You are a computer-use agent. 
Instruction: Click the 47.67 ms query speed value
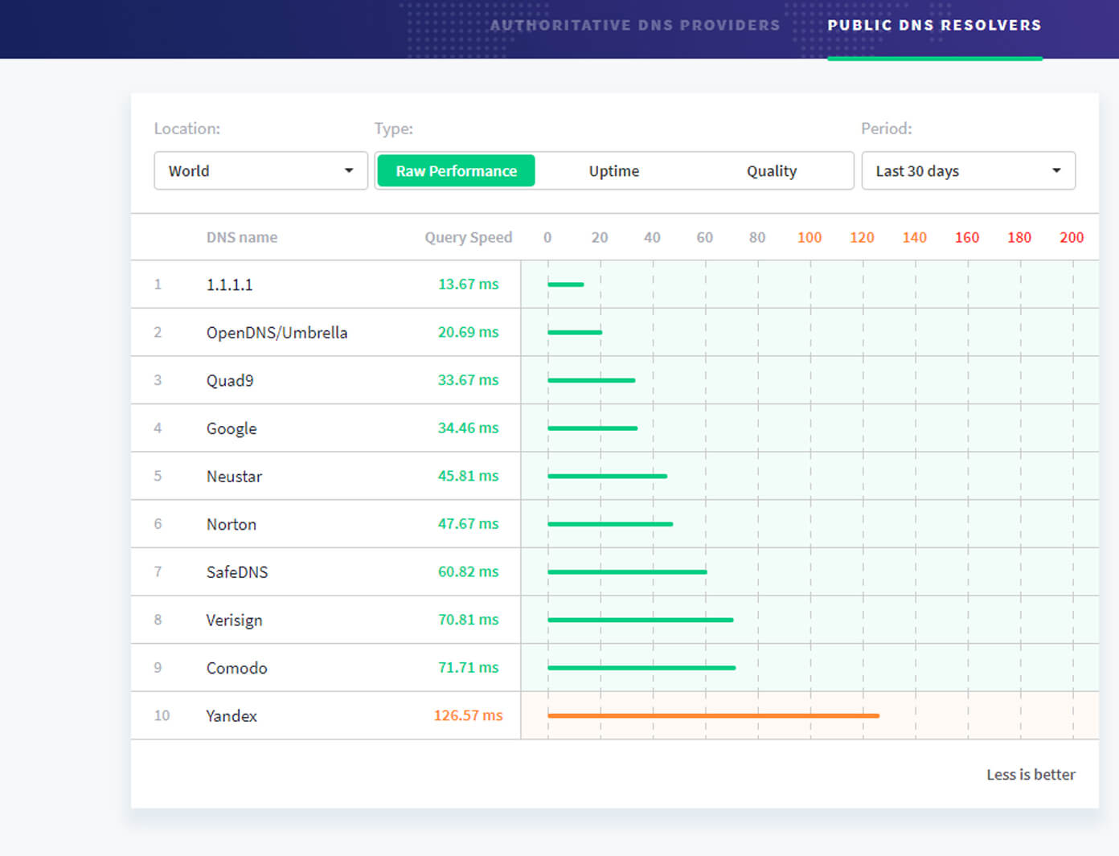(x=468, y=523)
